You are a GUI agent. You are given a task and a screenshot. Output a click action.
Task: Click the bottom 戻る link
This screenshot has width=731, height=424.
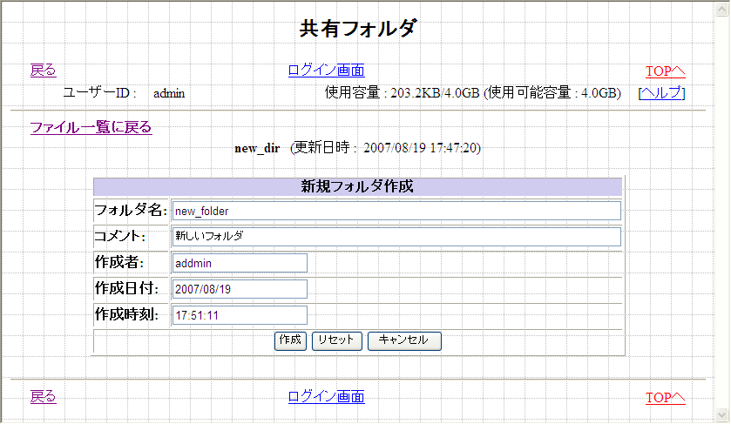[43, 397]
